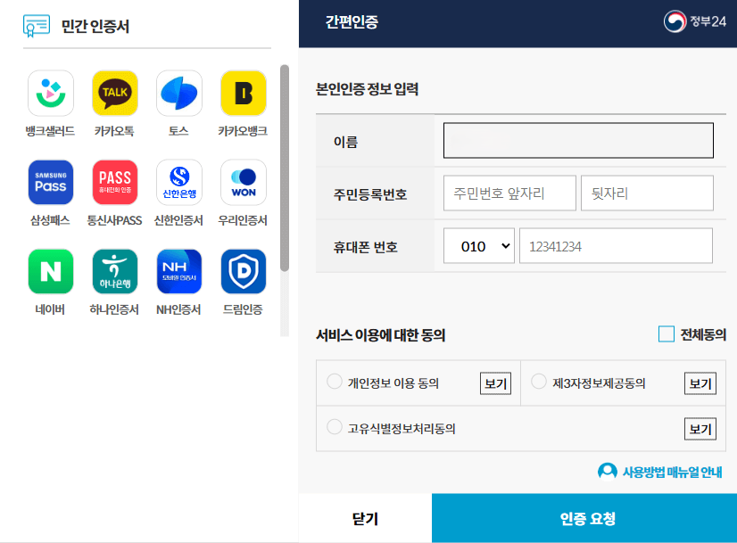Choose the 카카오톡 TALK icon
The image size is (737, 543).
coord(115,93)
